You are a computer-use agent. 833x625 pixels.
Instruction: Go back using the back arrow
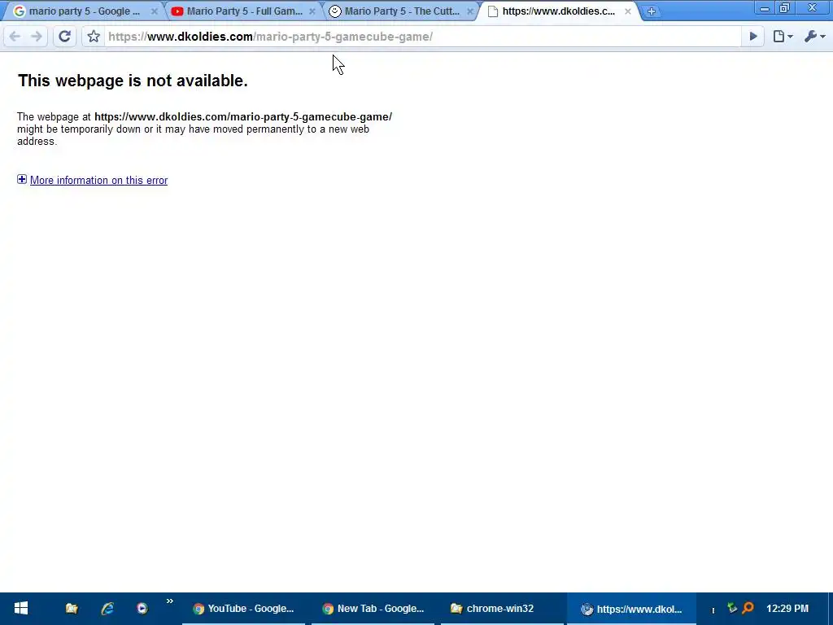coord(15,36)
